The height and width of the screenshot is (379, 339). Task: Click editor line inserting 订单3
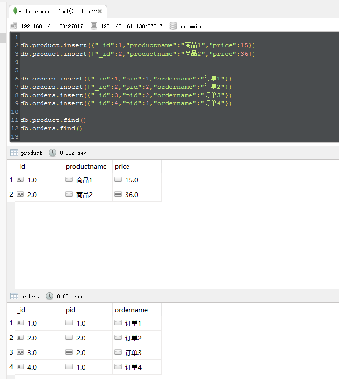pos(126,95)
